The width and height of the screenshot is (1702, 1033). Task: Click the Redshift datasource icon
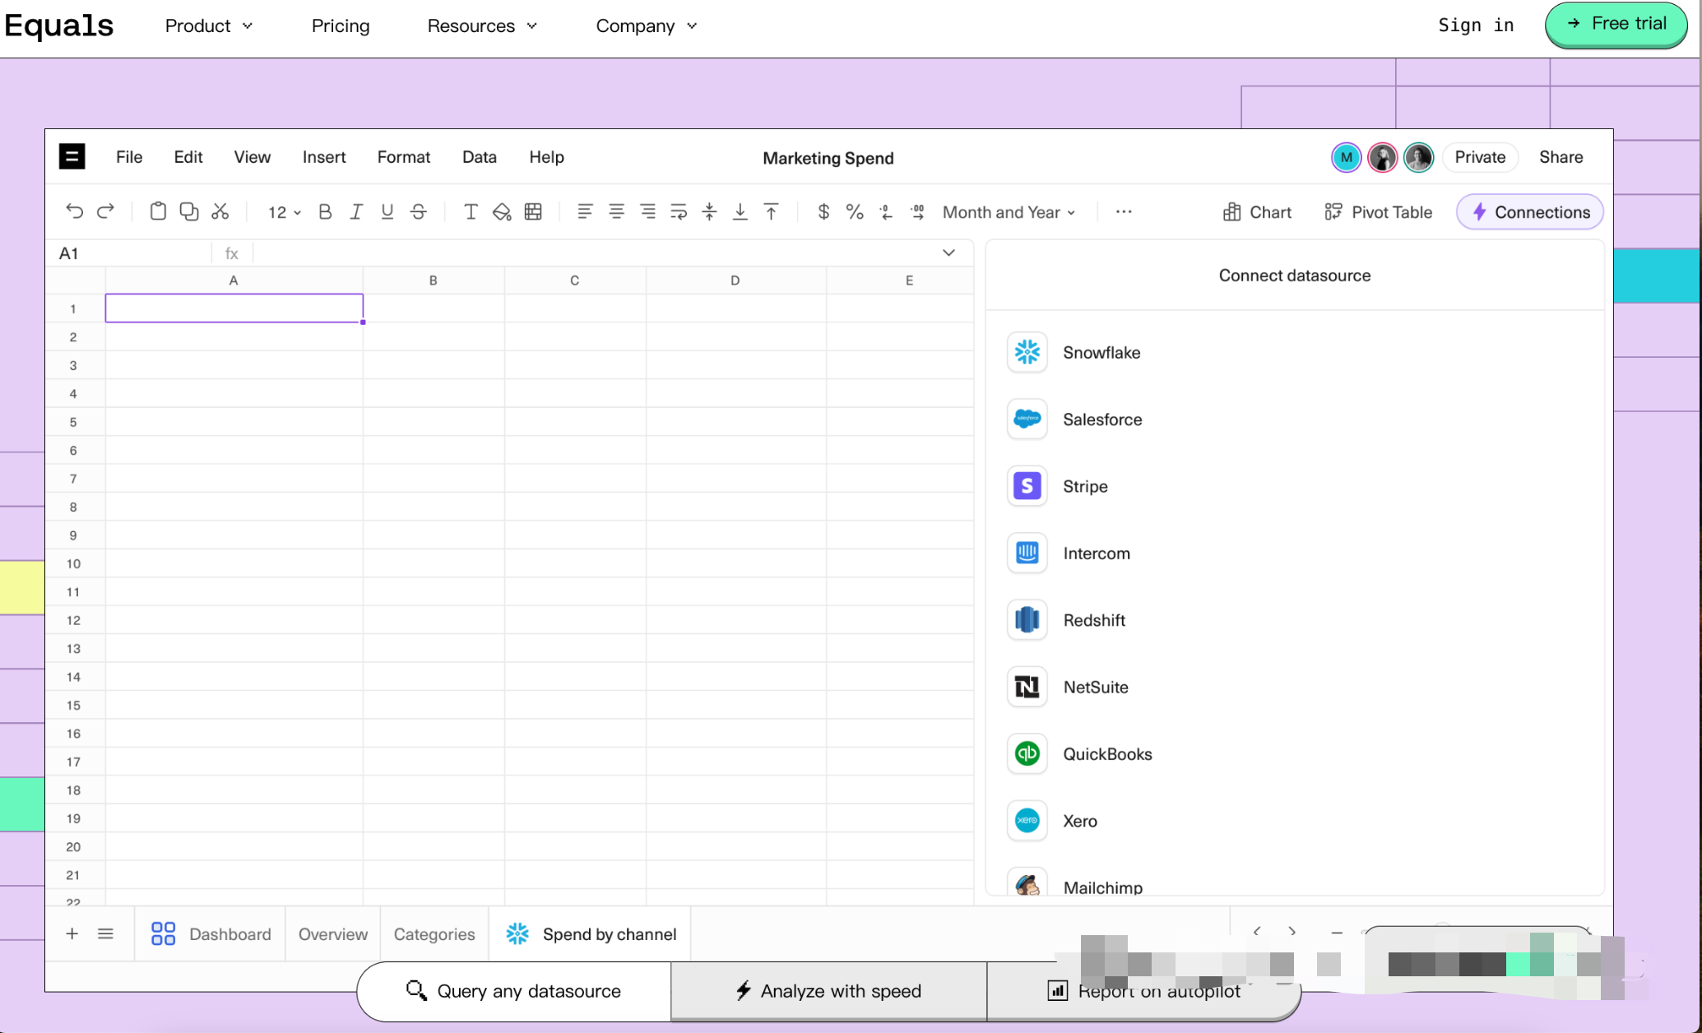1027,618
